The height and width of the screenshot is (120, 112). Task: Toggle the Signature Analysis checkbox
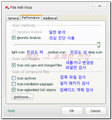[x=14, y=32]
